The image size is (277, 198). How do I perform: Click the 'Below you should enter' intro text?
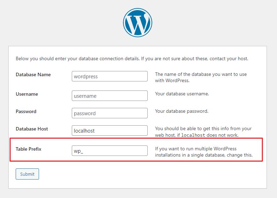[132, 58]
